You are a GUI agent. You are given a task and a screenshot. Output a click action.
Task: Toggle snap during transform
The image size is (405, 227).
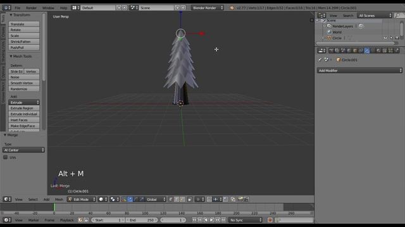[x=209, y=199]
